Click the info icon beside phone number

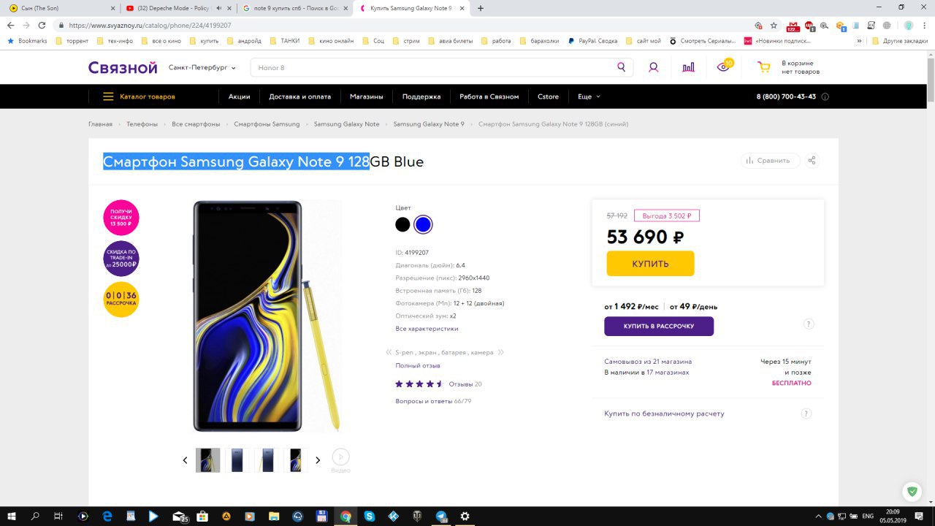click(x=825, y=96)
